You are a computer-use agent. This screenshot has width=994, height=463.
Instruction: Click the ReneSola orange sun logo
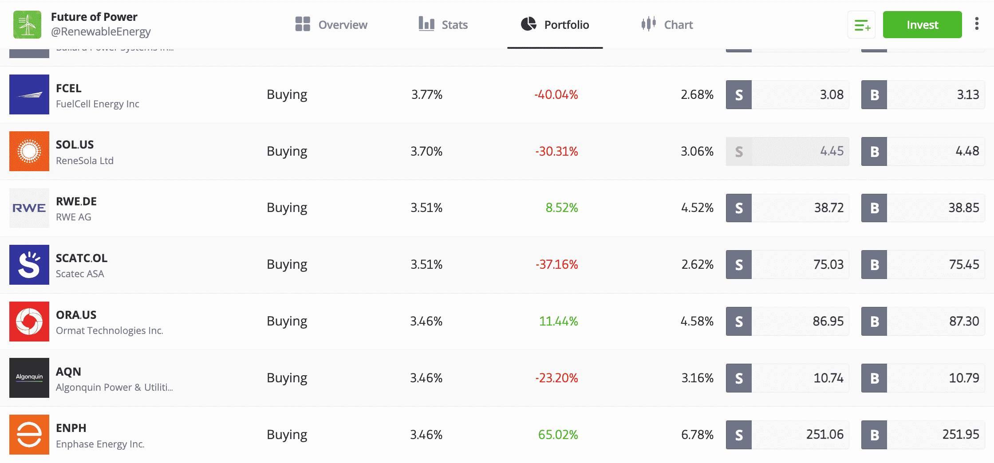[x=29, y=151]
